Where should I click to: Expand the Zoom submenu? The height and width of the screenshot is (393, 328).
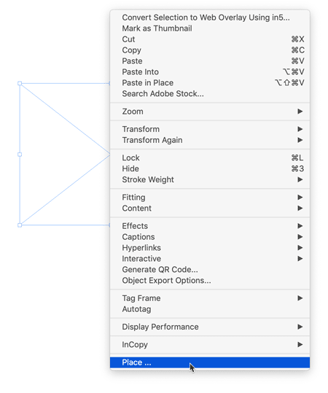[210, 112]
